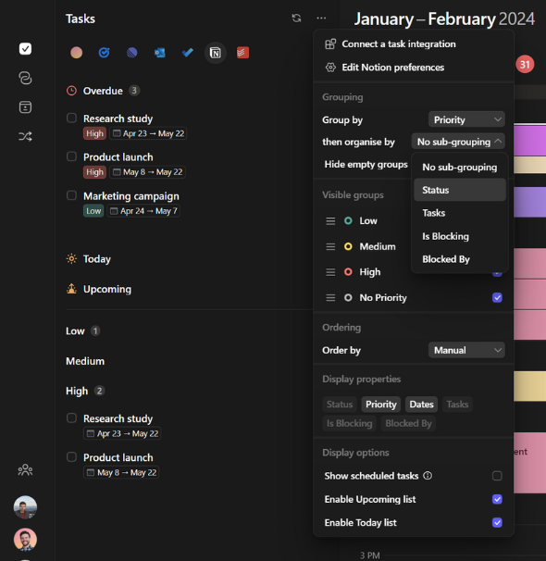Toggle Tasks display property chip
This screenshot has height=561, width=546.
(x=457, y=405)
